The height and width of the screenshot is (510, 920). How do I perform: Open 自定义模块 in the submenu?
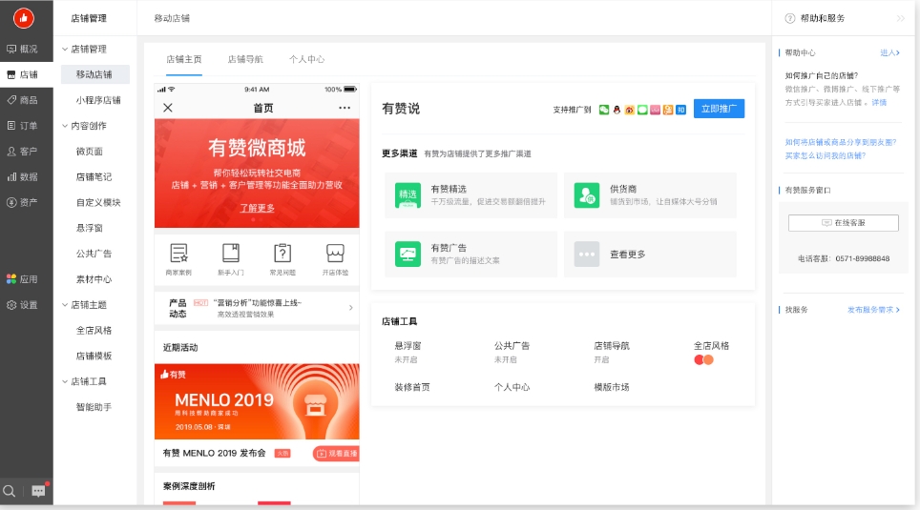pyautogui.click(x=98, y=202)
